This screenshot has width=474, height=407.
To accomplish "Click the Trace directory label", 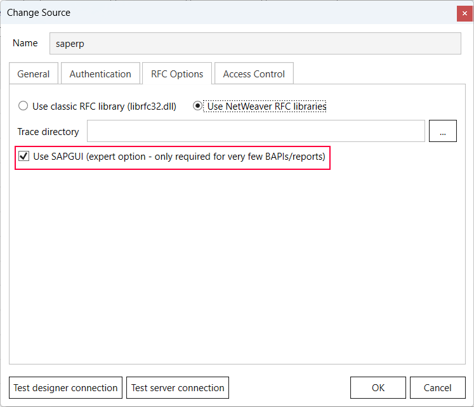I will (x=48, y=132).
